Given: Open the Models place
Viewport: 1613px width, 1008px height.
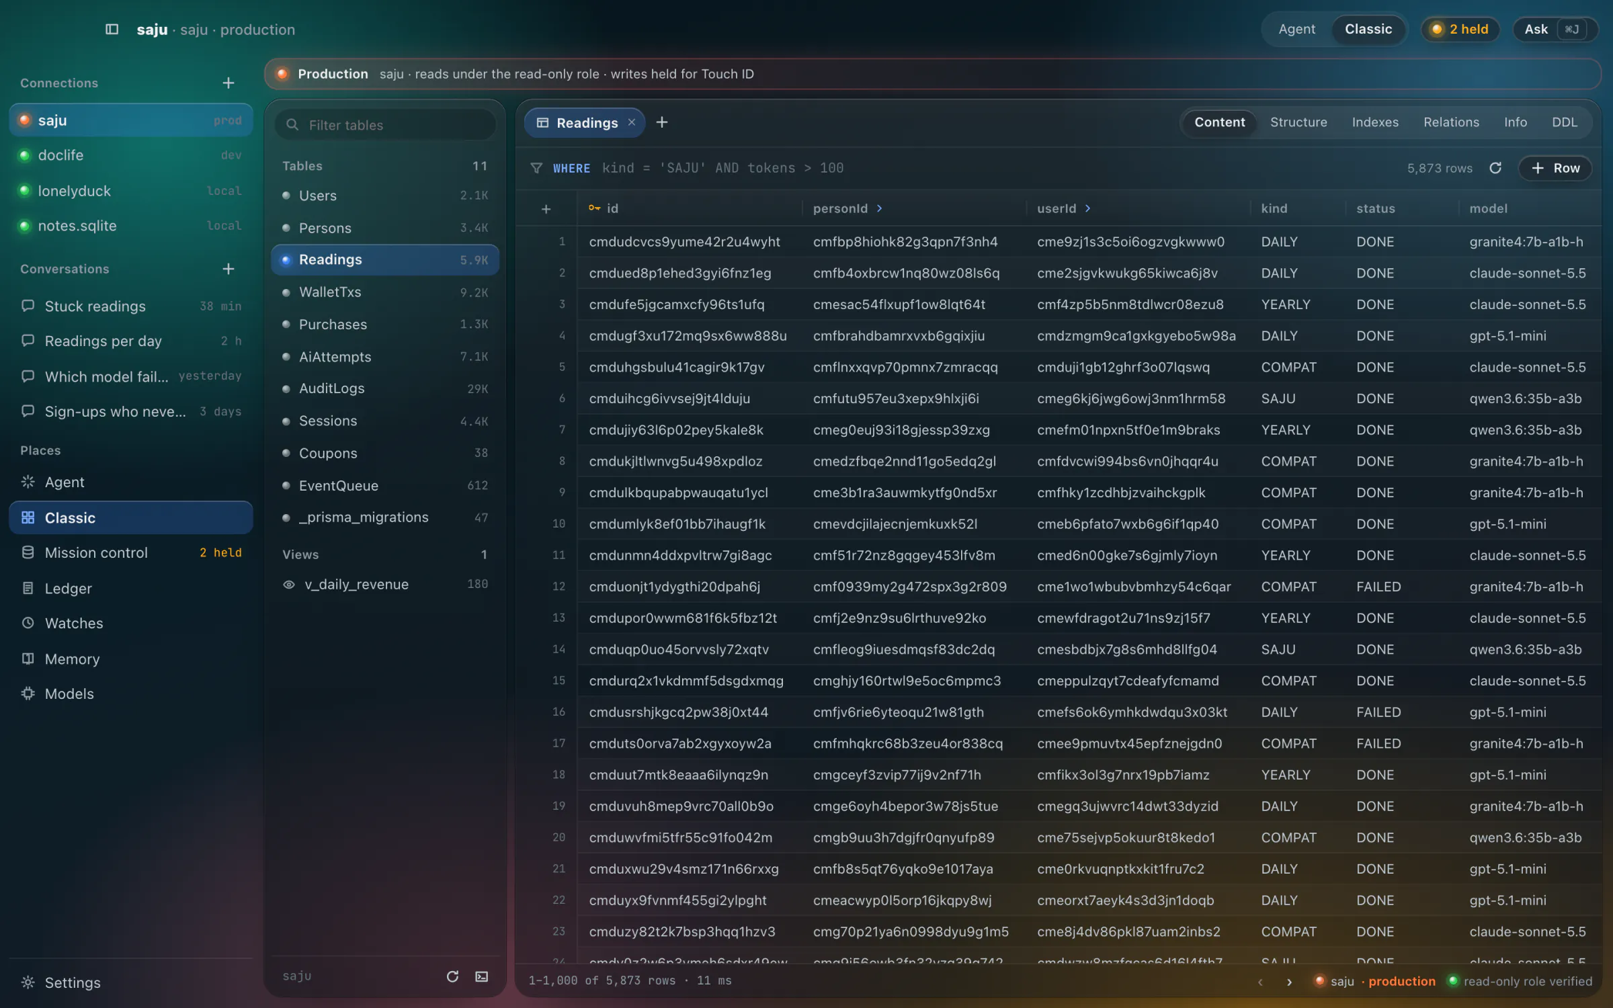Looking at the screenshot, I should pyautogui.click(x=131, y=694).
